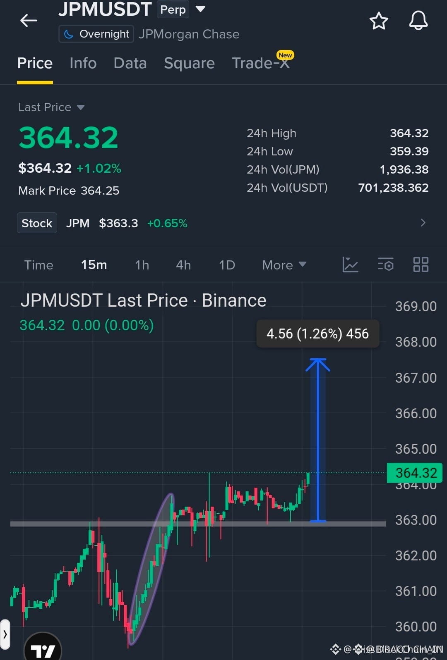
Task: Open the Square tab
Action: [x=189, y=63]
